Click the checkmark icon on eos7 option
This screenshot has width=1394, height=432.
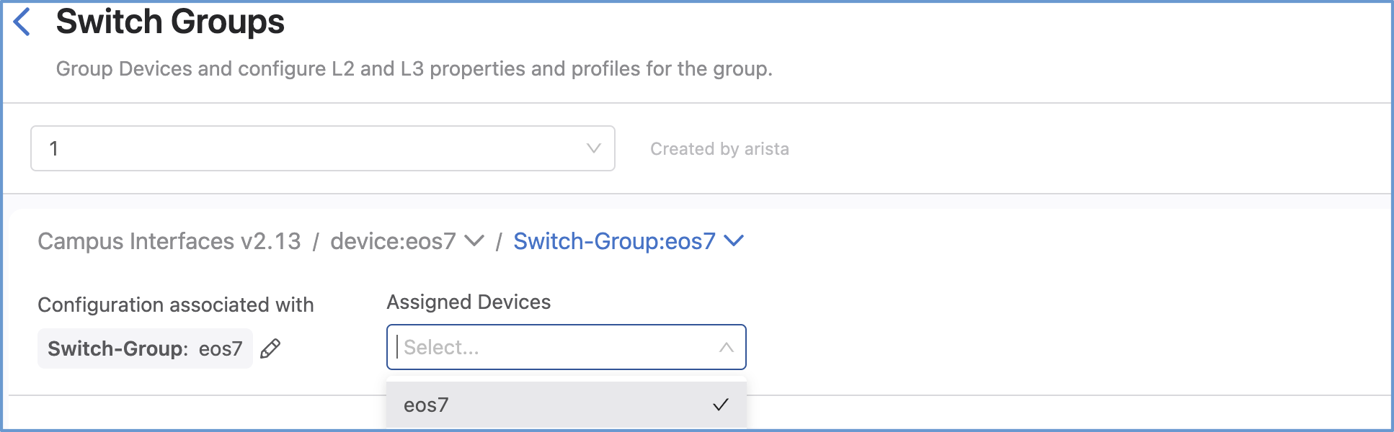(x=720, y=405)
